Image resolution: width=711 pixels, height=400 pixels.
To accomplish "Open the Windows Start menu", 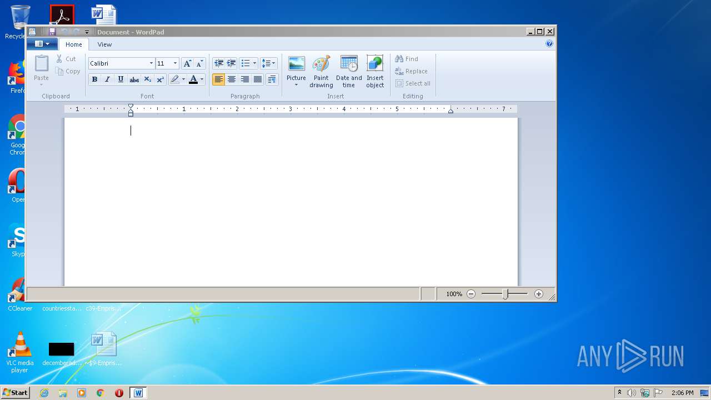I will coord(15,393).
